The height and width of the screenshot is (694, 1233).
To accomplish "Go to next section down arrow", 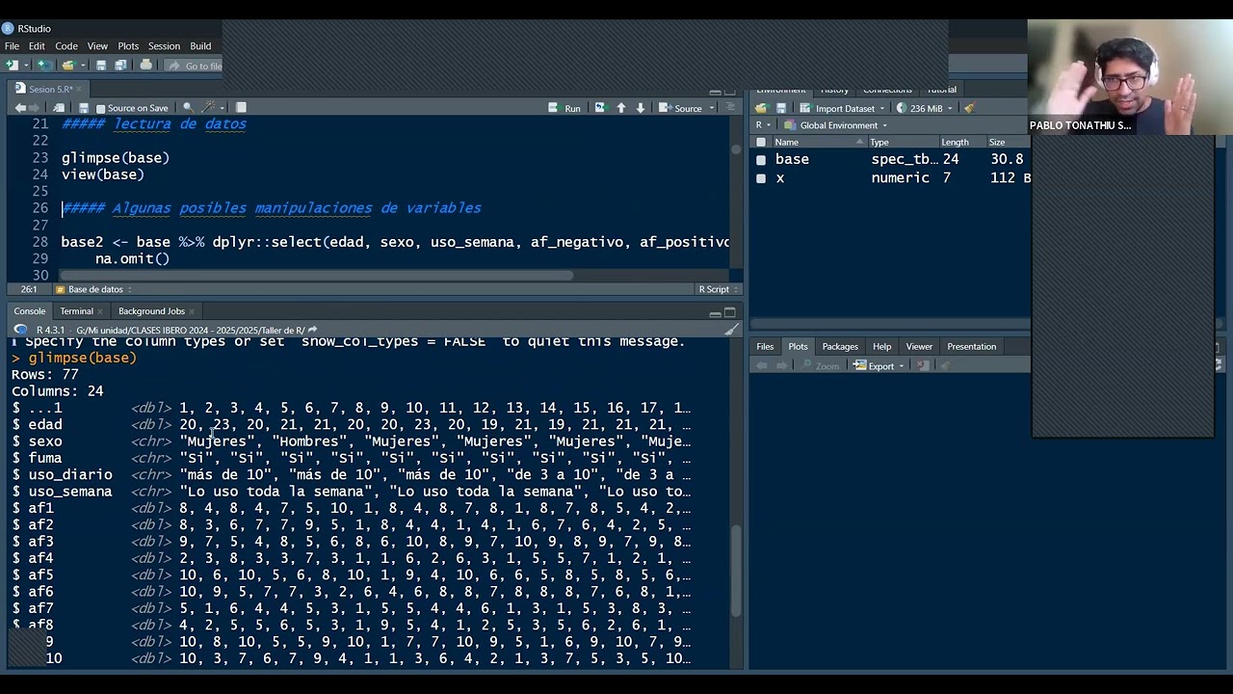I will [x=640, y=108].
